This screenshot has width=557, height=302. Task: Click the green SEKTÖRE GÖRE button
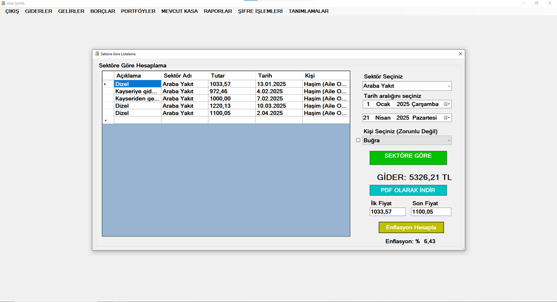(x=408, y=158)
